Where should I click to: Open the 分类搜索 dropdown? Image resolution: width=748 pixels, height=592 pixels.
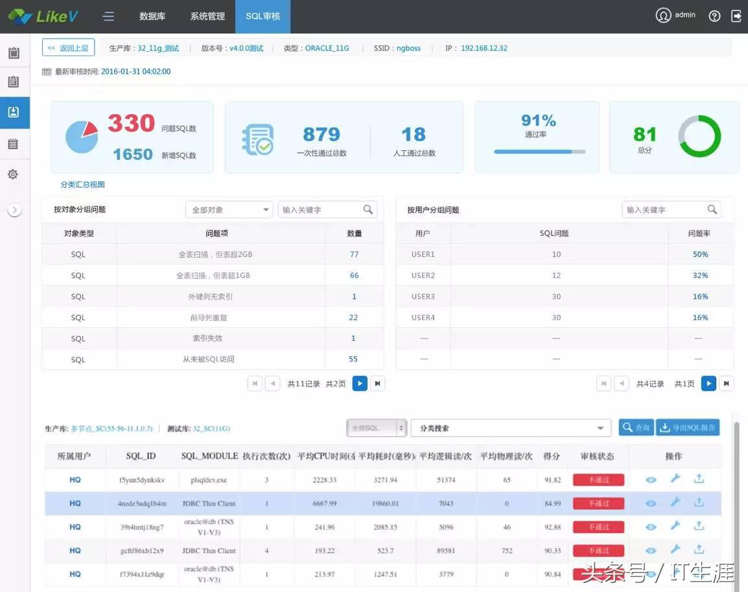[511, 427]
